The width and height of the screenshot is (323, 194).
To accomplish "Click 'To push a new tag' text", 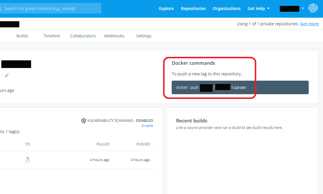I will pos(207,74).
